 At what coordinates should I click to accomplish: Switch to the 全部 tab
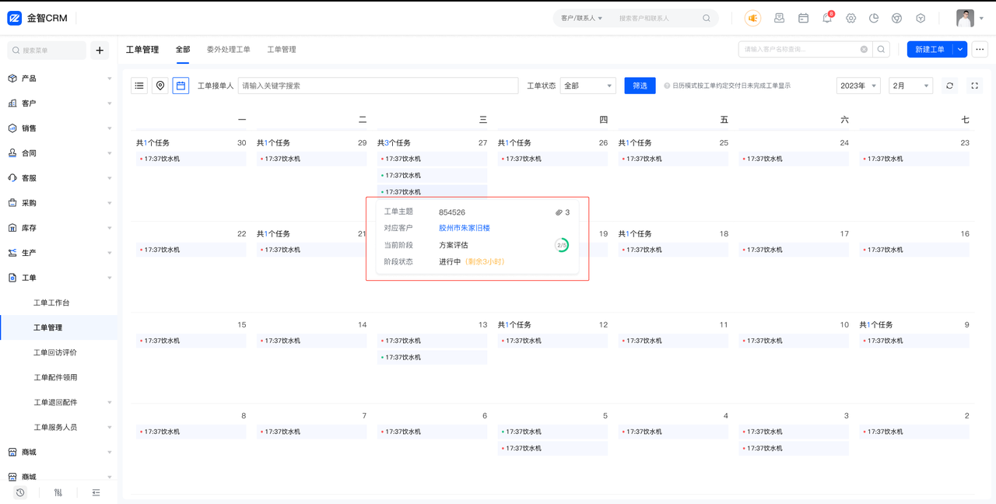183,49
